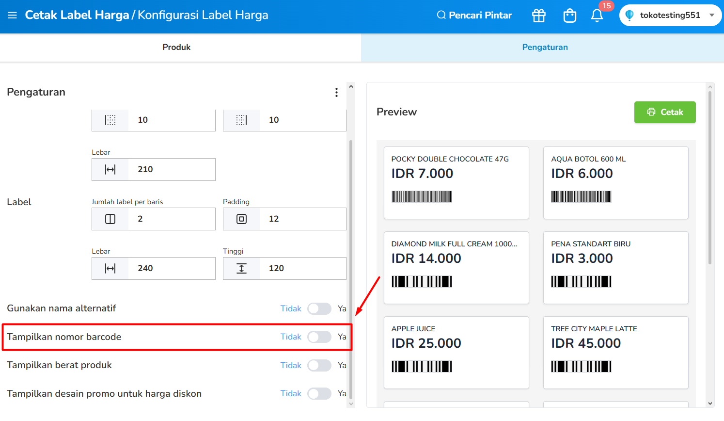Click the Cetak Label Harga breadcrumb link

tap(77, 15)
